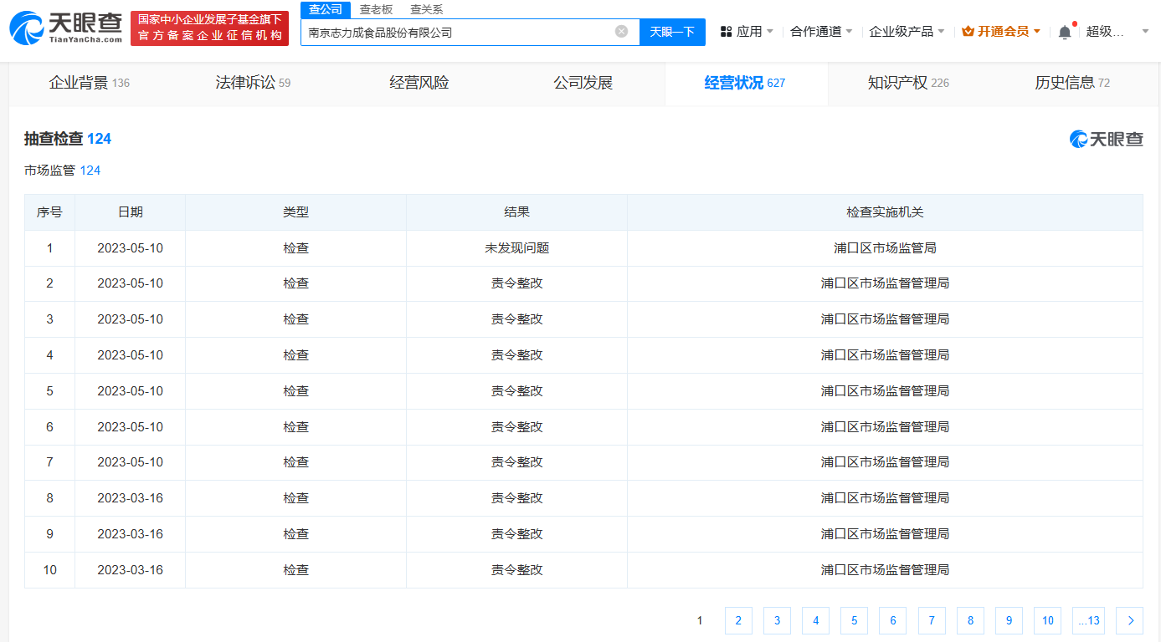Click the crown icon beside 开通会员

pyautogui.click(x=967, y=30)
